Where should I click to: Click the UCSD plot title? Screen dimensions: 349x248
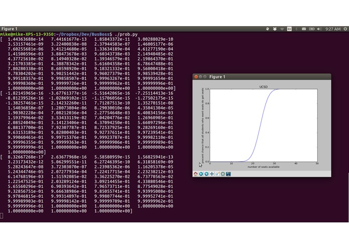tap(264, 87)
